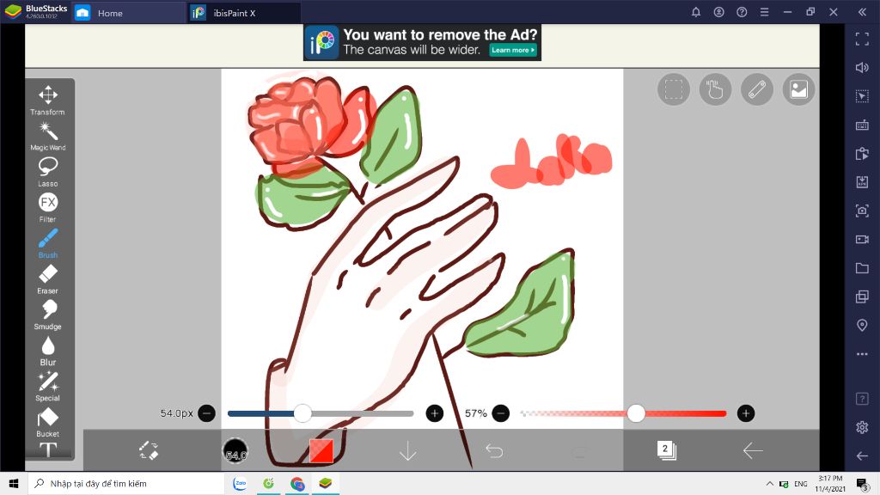This screenshot has width=880, height=495.
Task: Open Chrome from the taskbar
Action: coord(297,483)
